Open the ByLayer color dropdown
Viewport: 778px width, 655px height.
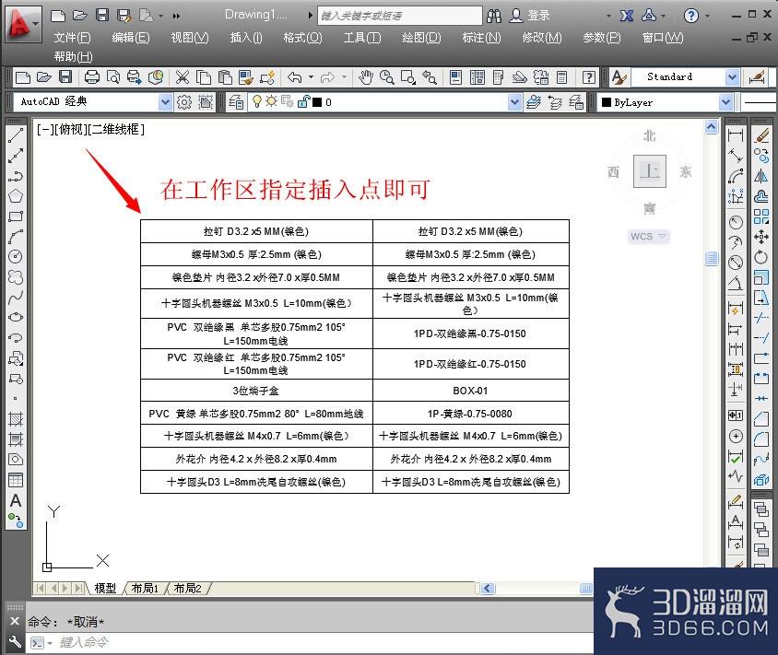click(725, 102)
